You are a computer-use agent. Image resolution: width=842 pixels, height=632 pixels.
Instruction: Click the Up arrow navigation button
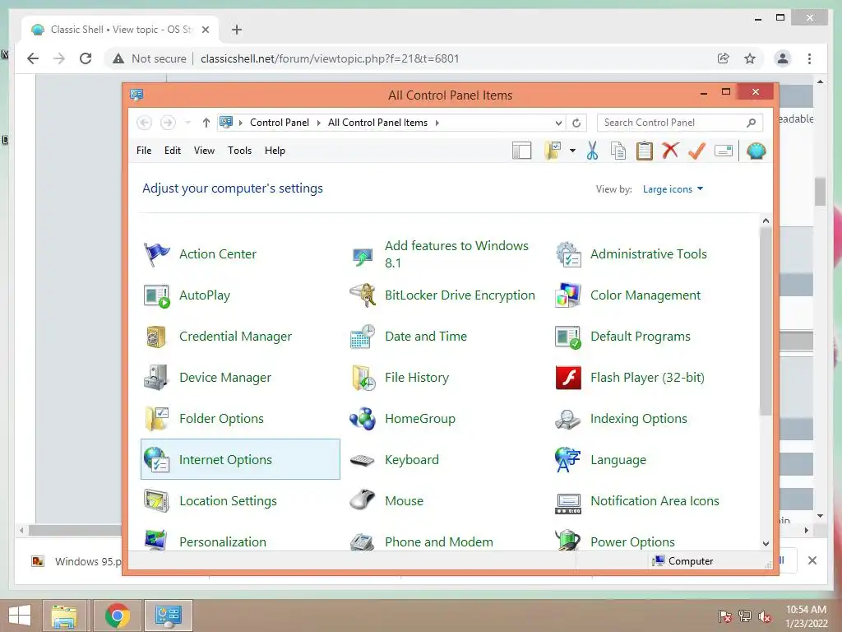tap(206, 123)
